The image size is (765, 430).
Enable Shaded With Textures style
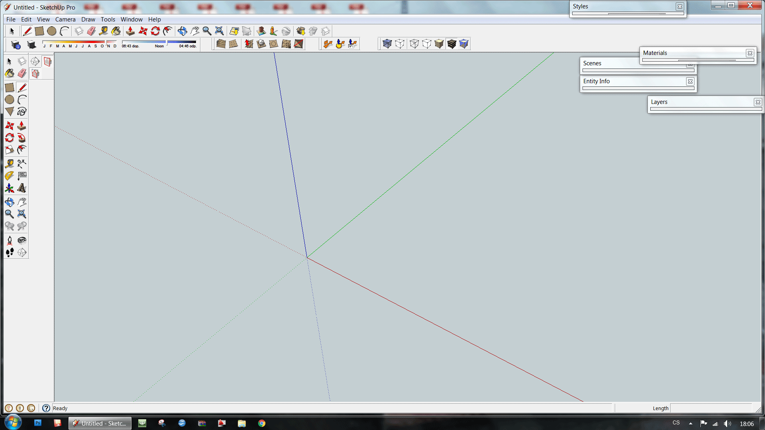click(x=451, y=44)
